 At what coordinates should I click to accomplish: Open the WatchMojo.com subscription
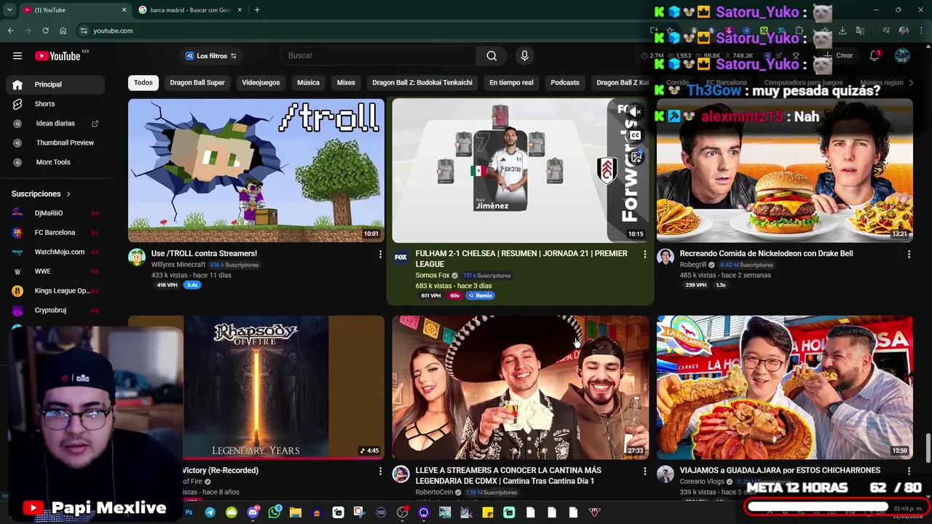(55, 252)
